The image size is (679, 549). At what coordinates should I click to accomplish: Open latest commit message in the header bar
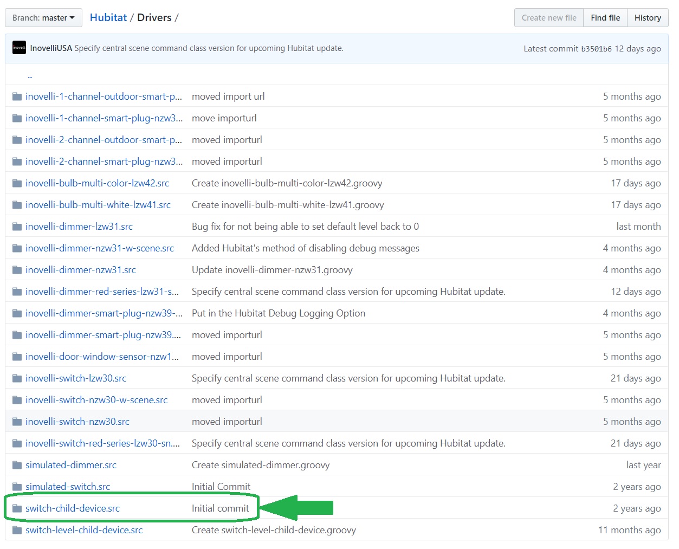tap(209, 48)
